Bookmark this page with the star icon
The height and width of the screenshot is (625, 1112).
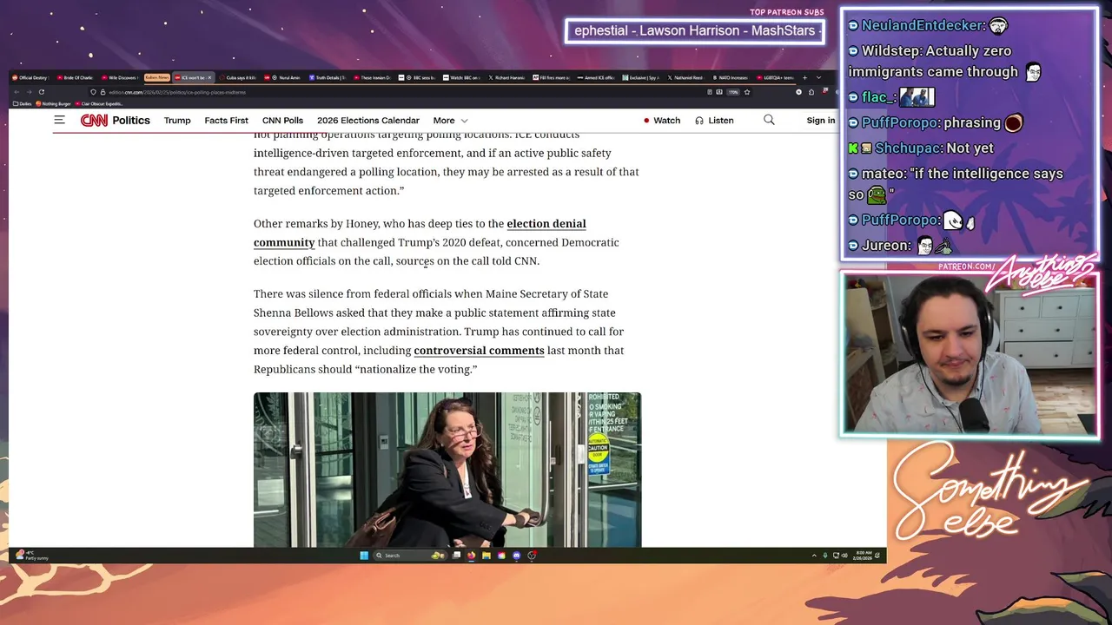tap(747, 92)
